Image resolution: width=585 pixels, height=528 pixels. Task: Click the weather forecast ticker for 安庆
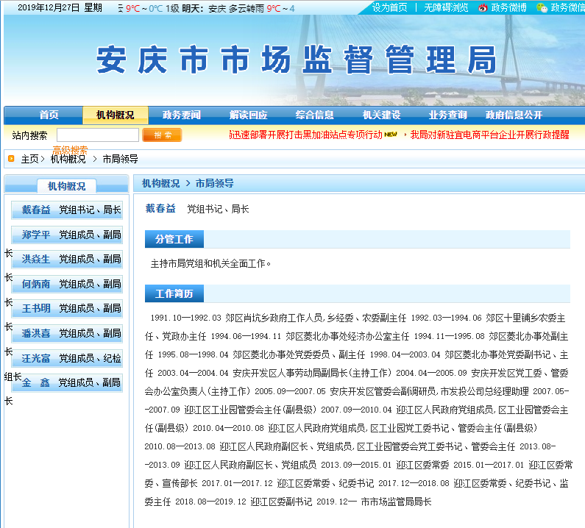coord(206,8)
